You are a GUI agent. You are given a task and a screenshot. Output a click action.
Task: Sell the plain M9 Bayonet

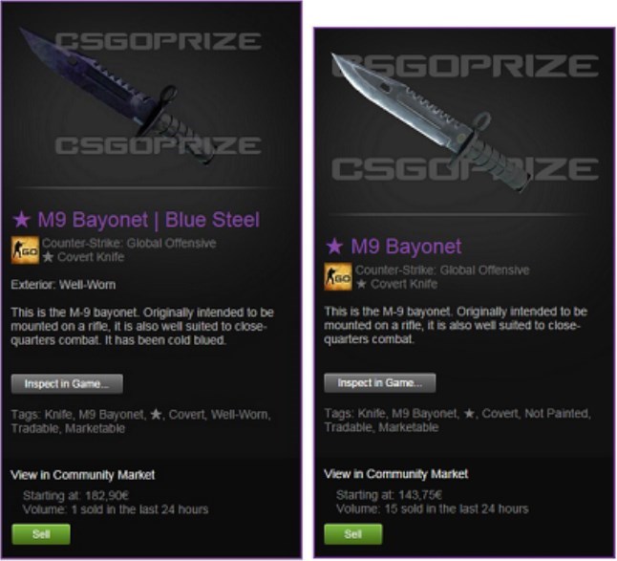353,534
